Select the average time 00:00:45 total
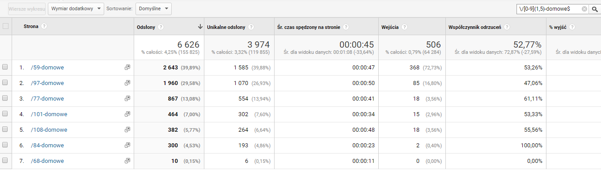Image resolution: width=601 pixels, height=170 pixels. [x=356, y=45]
